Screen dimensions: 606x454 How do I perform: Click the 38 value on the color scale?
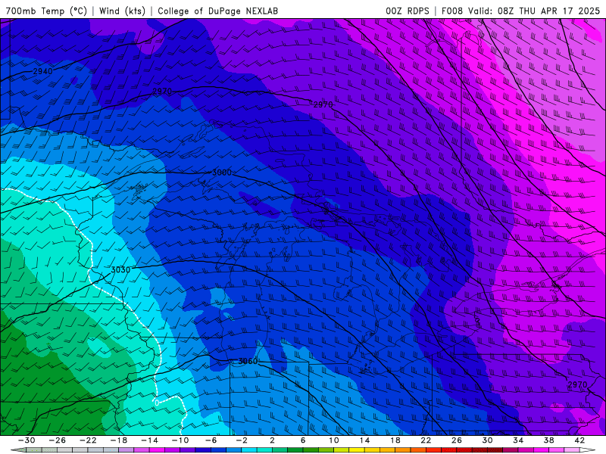(x=548, y=440)
